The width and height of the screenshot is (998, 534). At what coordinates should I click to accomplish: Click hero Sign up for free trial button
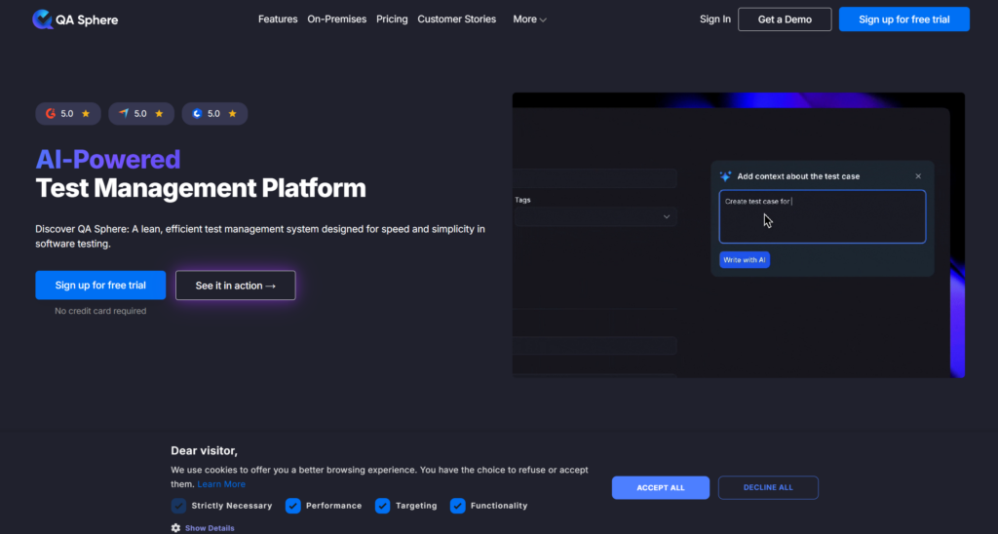click(x=100, y=286)
